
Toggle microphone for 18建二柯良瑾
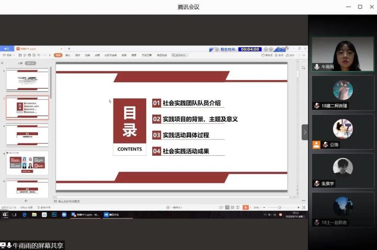pyautogui.click(x=317, y=106)
